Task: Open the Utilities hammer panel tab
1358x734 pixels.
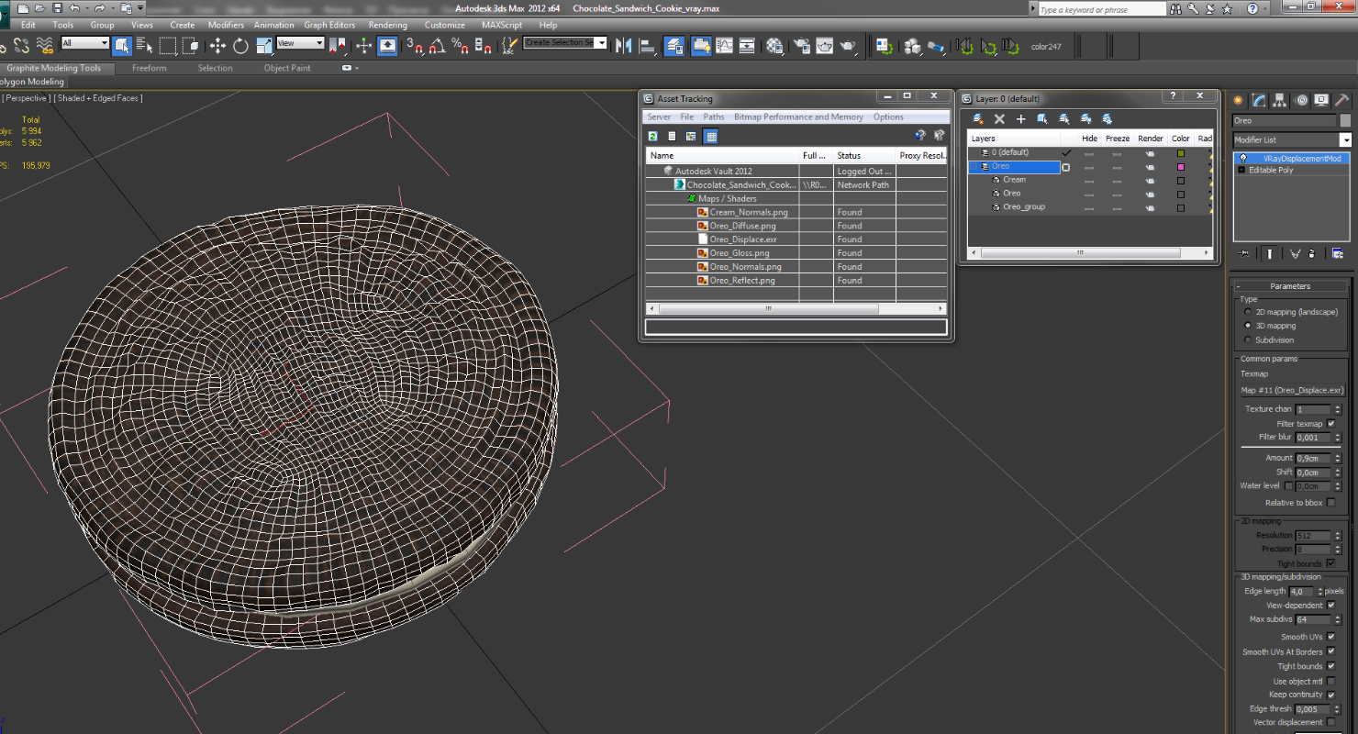Action: 1341,100
